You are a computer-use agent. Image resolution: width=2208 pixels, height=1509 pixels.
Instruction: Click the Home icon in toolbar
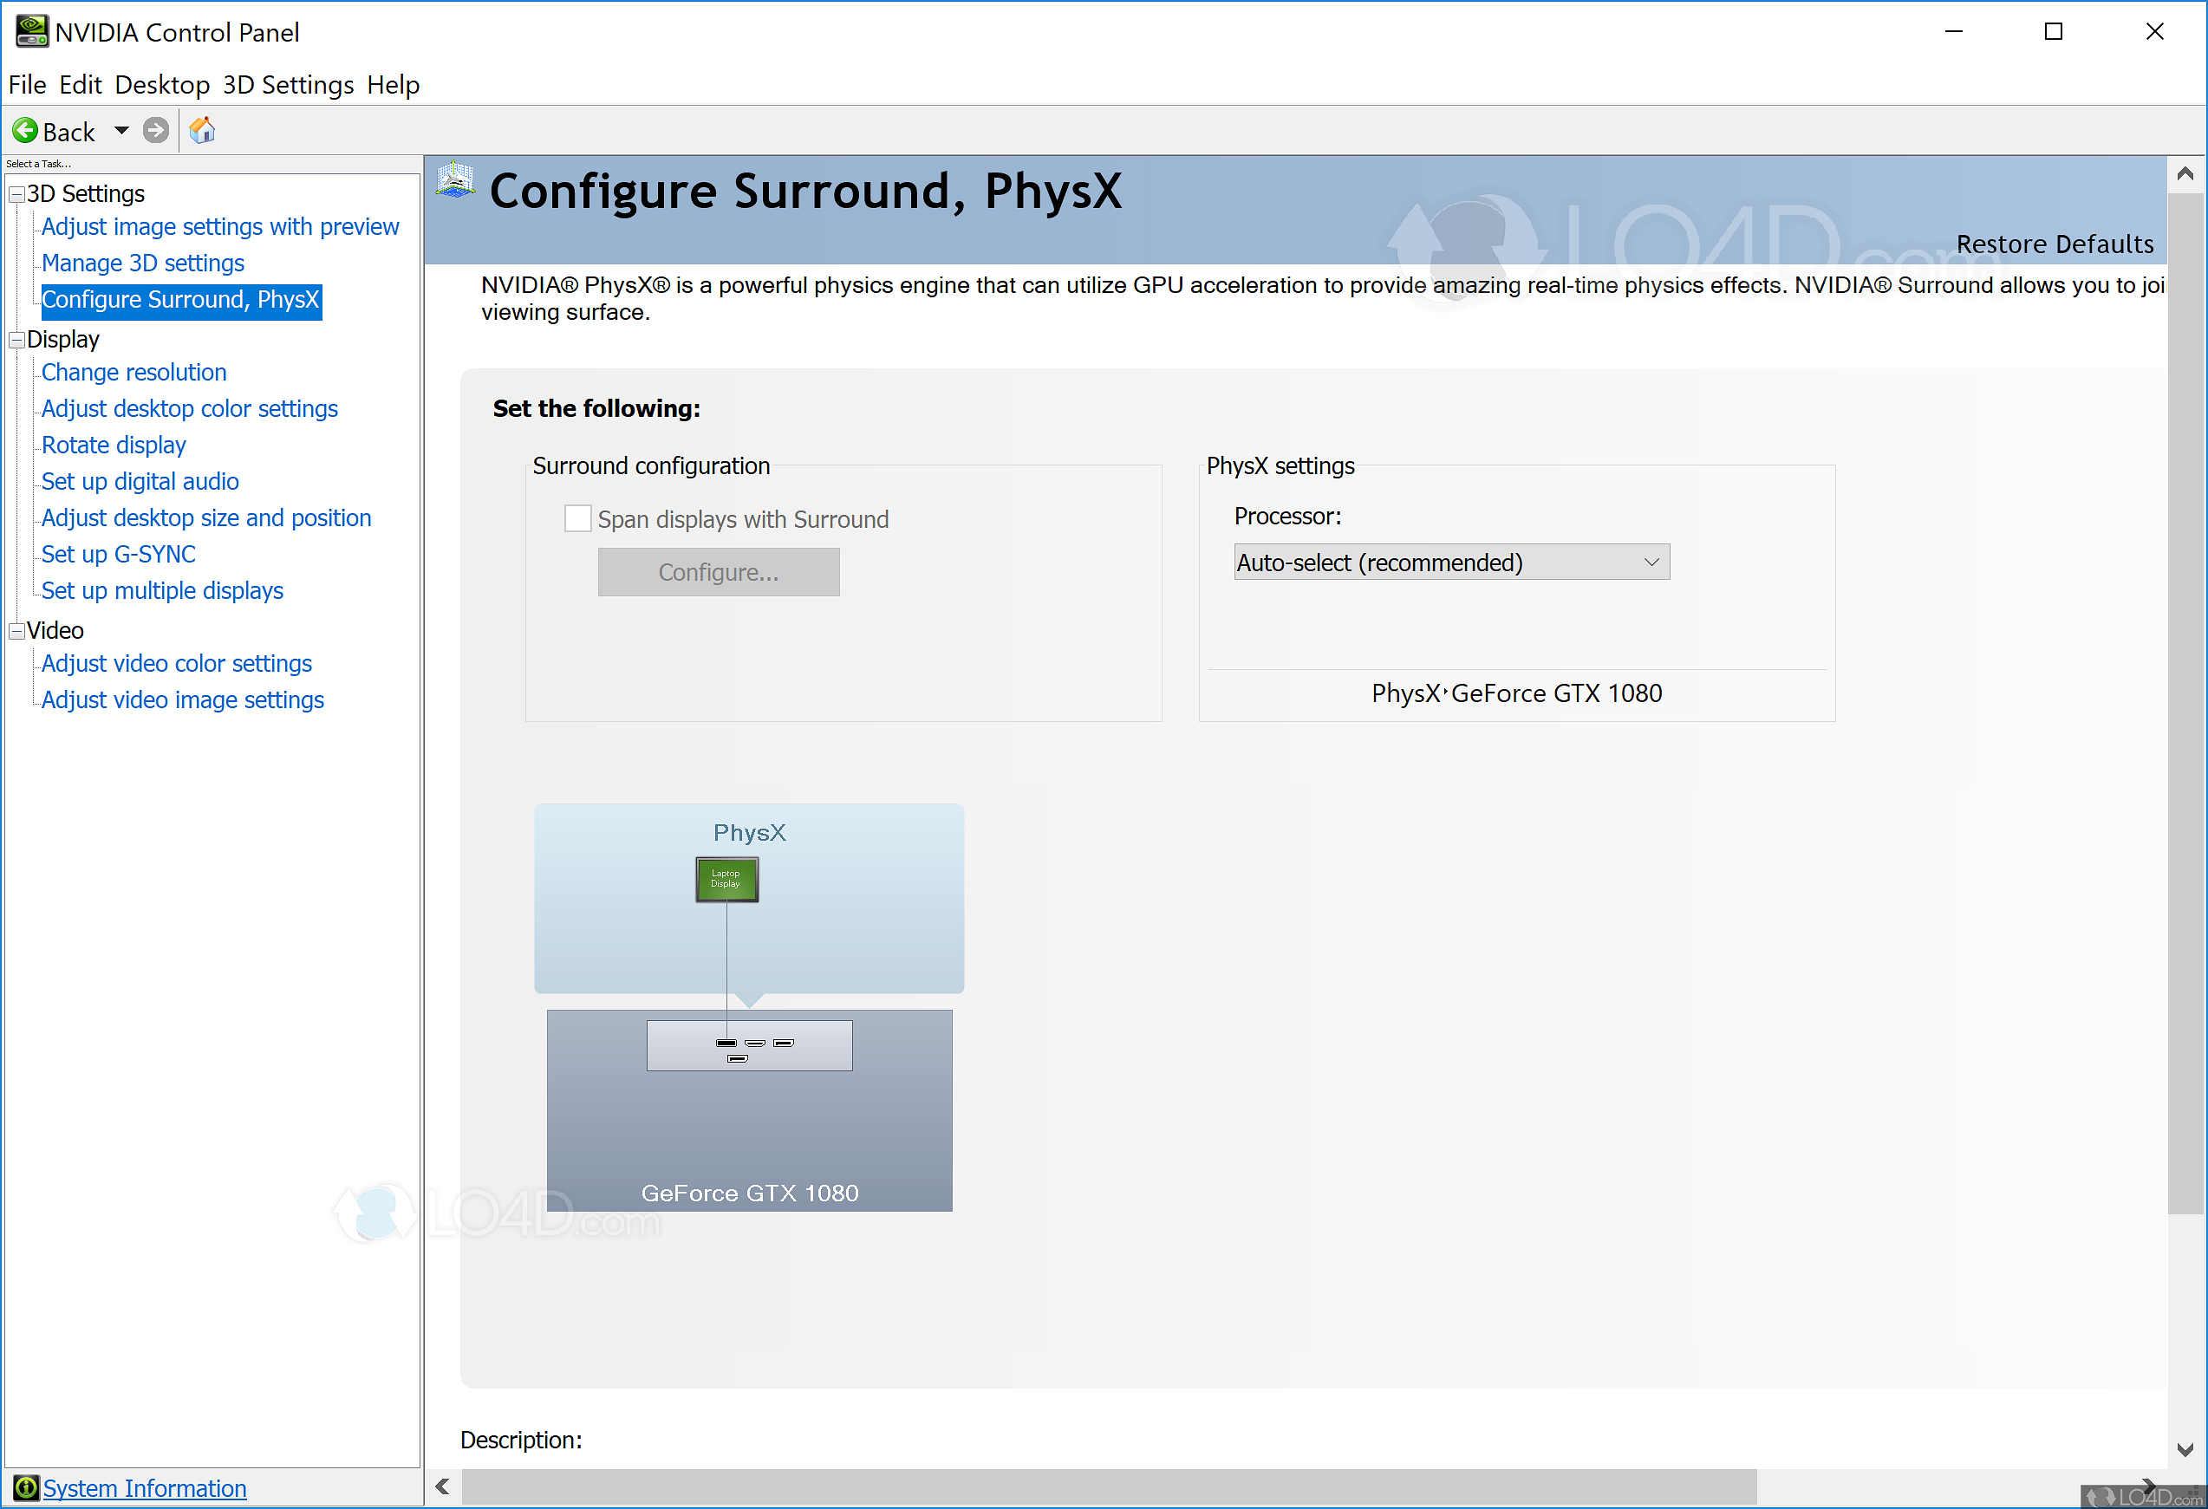coord(202,131)
